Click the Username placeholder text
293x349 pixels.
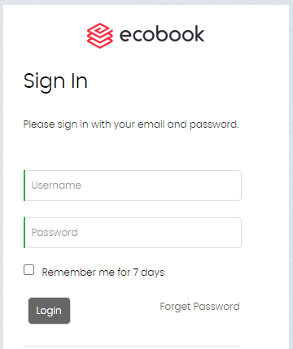(x=56, y=185)
